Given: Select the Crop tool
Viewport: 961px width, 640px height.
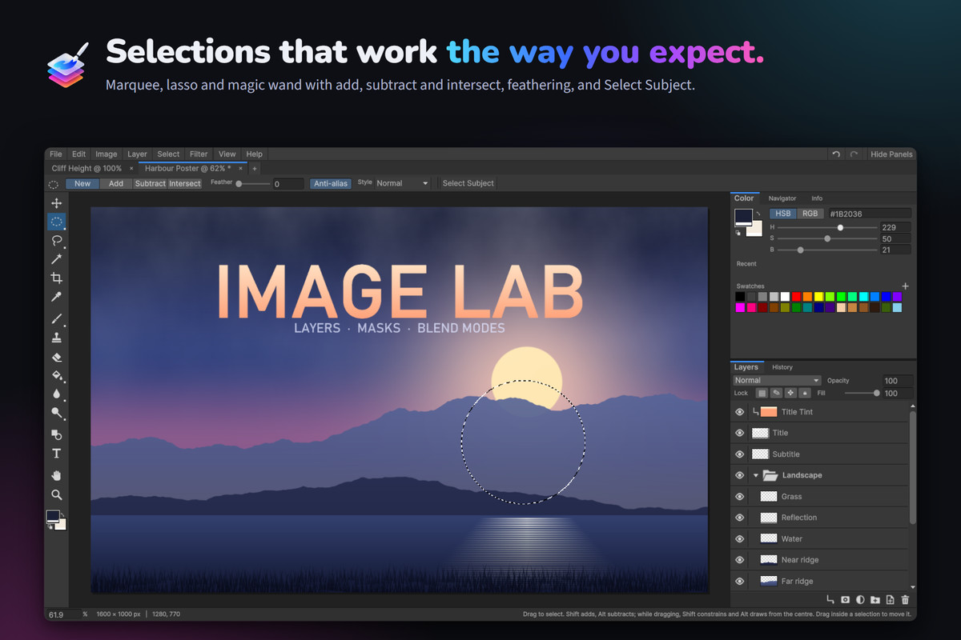Looking at the screenshot, I should (x=57, y=278).
